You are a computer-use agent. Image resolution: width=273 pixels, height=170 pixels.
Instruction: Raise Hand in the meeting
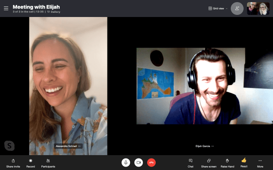coord(227,161)
